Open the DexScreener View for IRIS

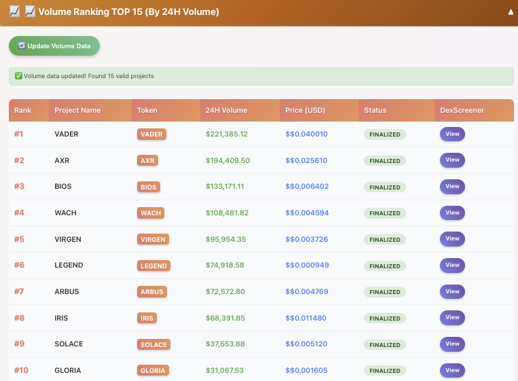tap(452, 317)
